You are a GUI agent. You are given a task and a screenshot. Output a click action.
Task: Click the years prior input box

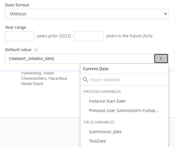[x=20, y=36]
